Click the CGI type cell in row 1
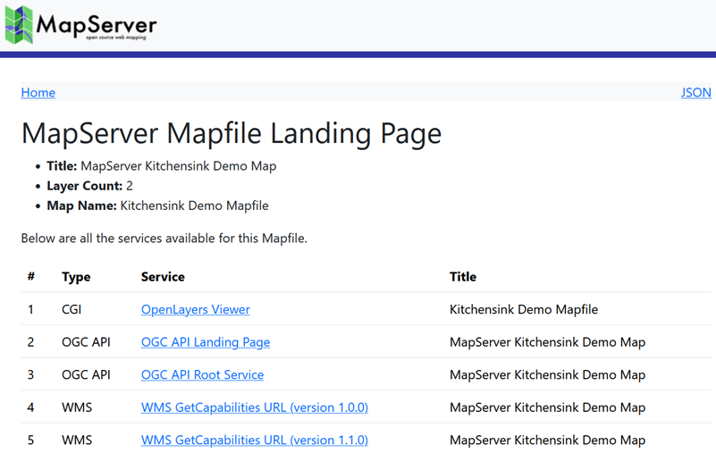Viewport: 716px width, 453px height. tap(73, 310)
